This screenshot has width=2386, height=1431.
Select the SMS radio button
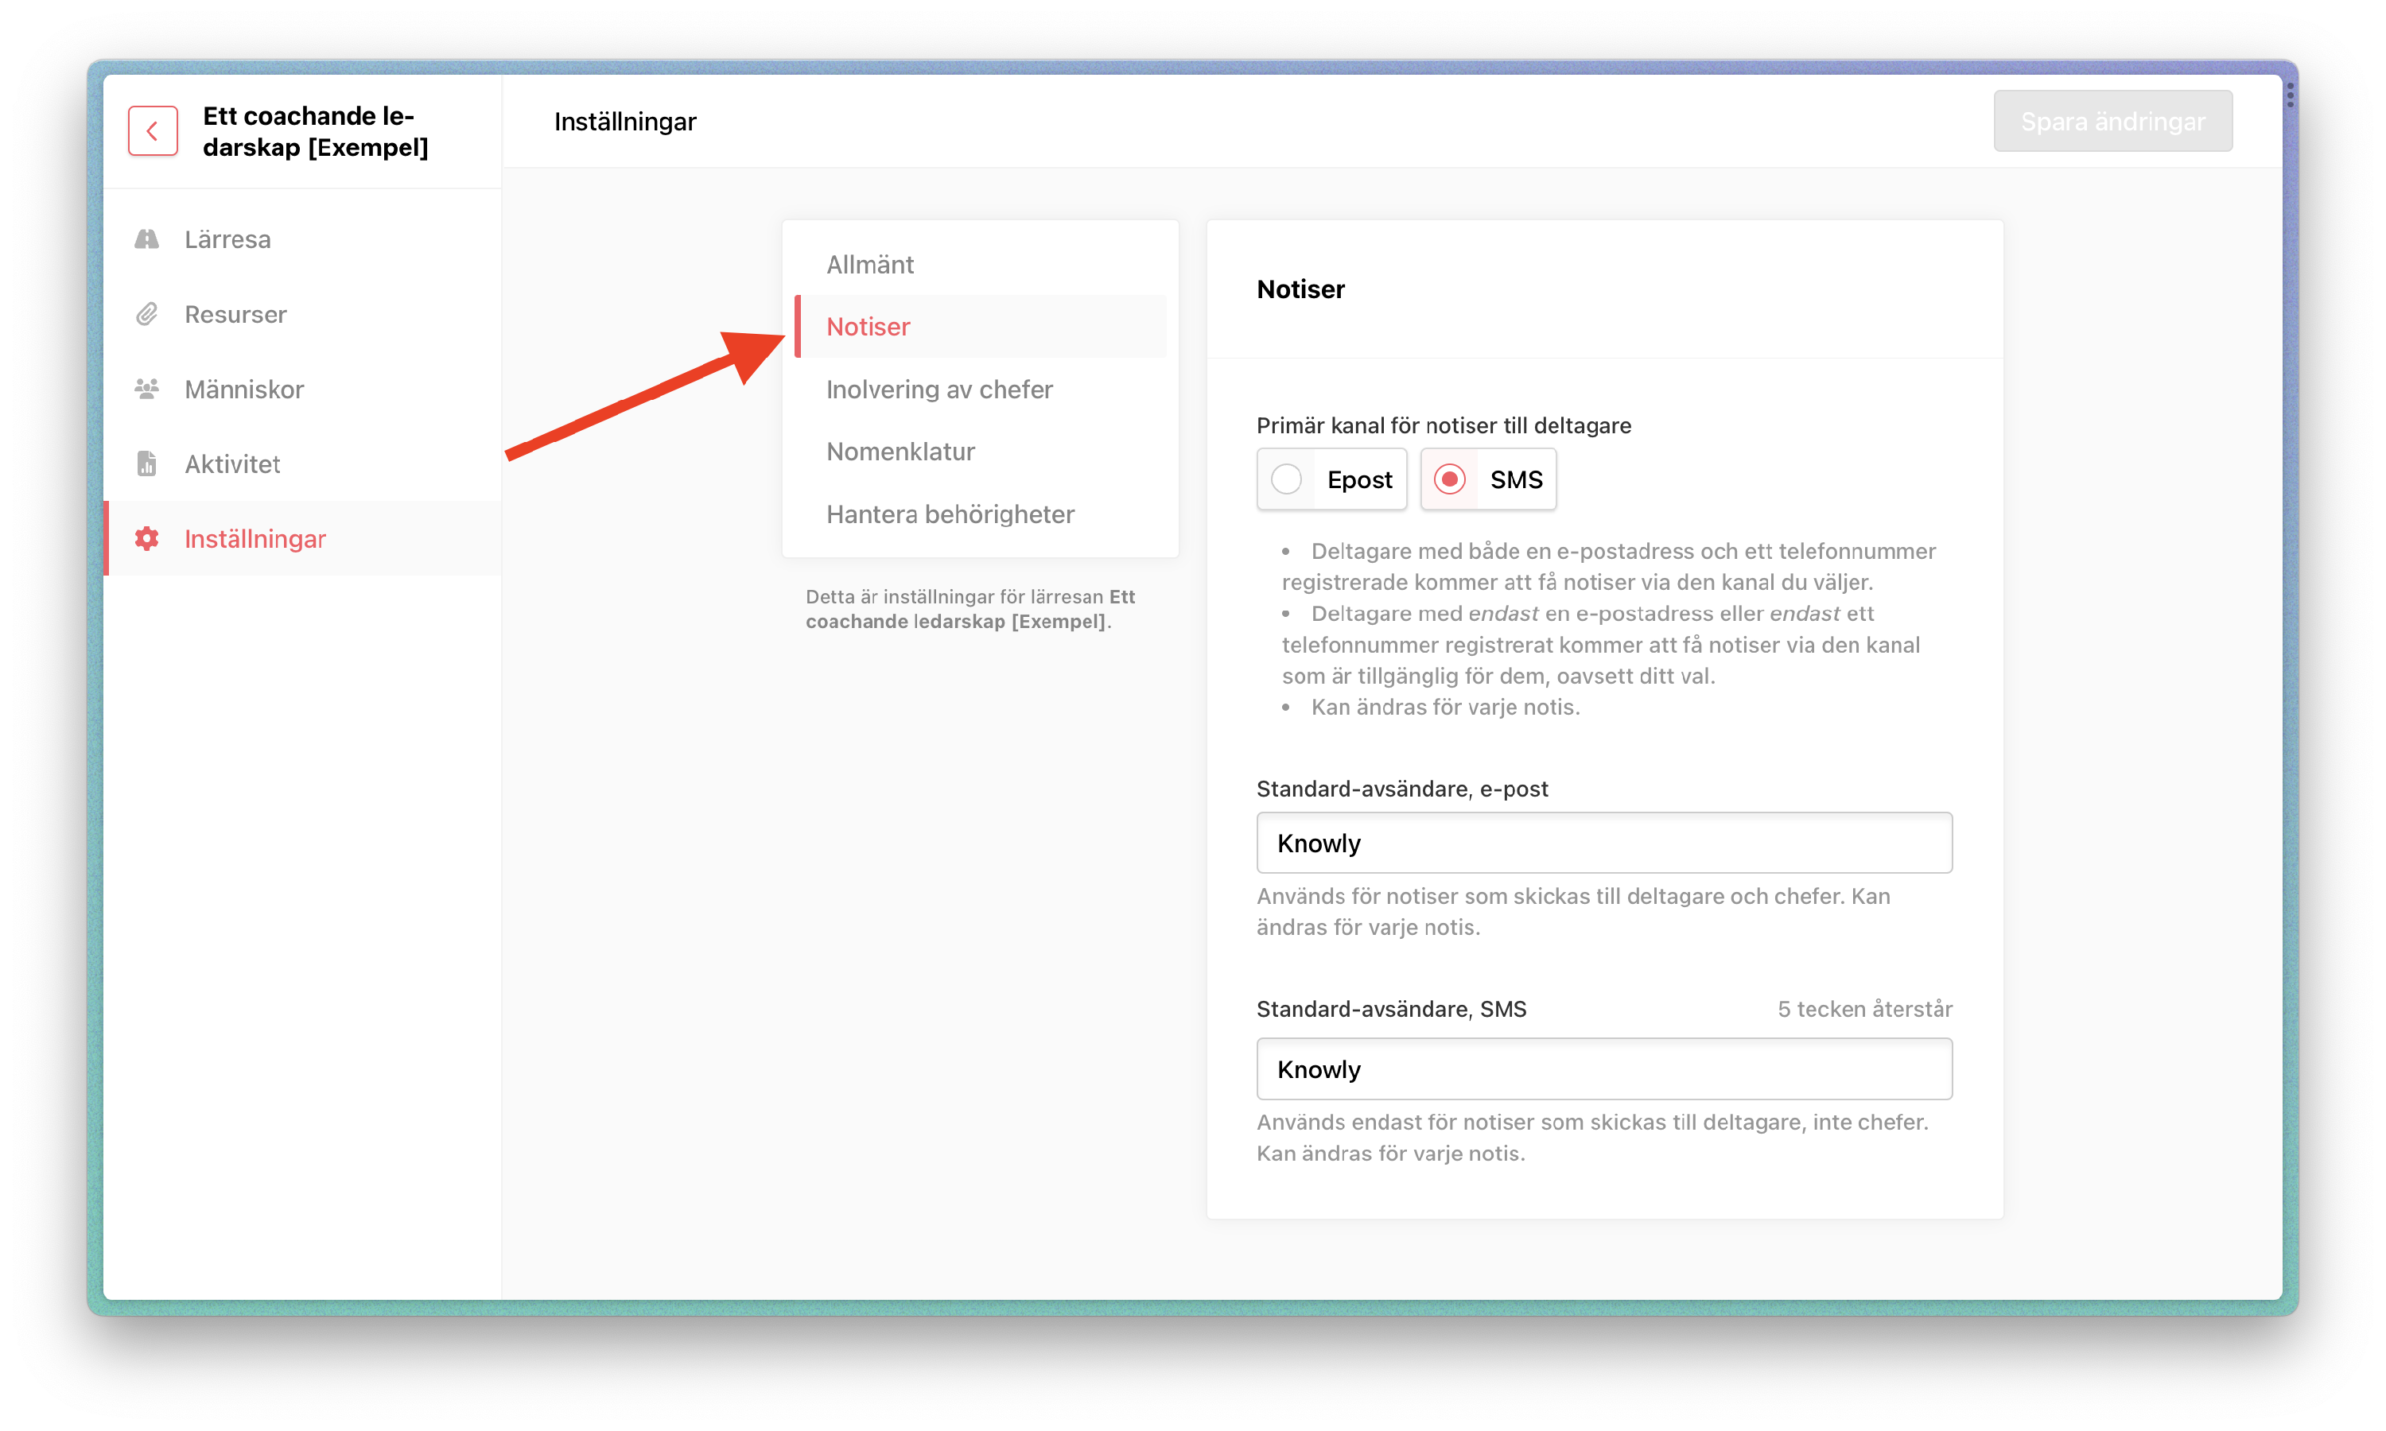[1450, 479]
